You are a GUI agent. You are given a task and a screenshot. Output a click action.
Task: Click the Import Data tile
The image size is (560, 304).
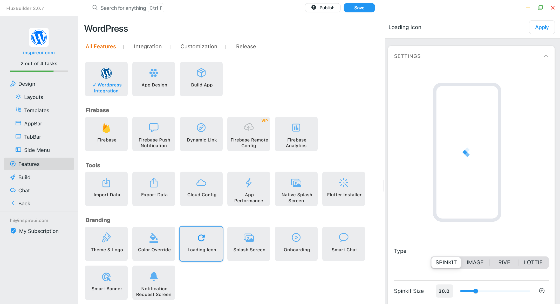(106, 189)
